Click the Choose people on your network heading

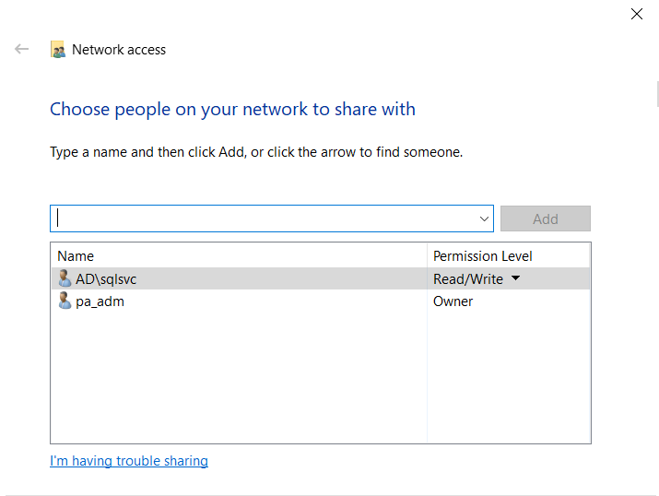232,110
